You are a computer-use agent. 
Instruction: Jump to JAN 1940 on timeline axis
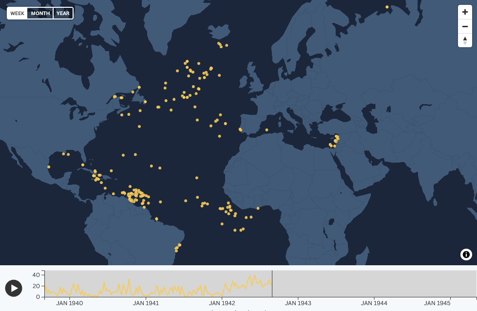(70, 303)
